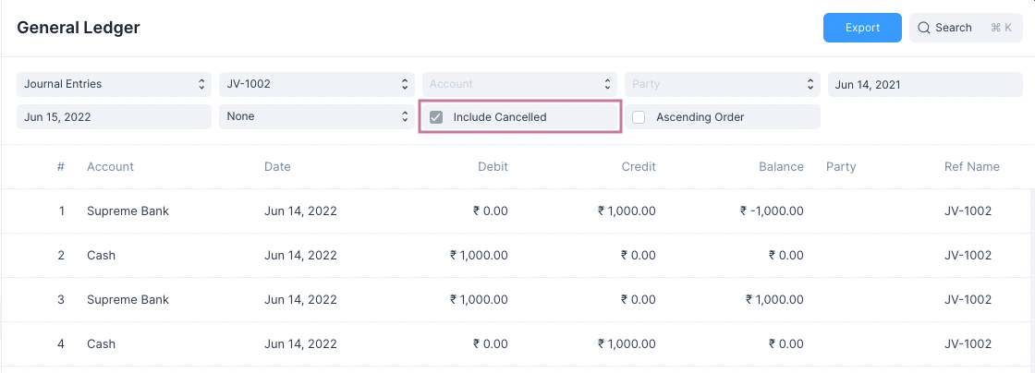Viewport: 1035px width, 373px height.
Task: Open the None group-by dropdown
Action: coord(316,117)
